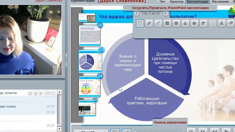The image size is (235, 132).
Task: Open slide 23 thumbnail with pie diagram
Action: coord(90,61)
